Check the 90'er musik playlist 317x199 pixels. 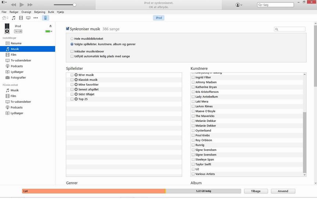click(x=72, y=75)
